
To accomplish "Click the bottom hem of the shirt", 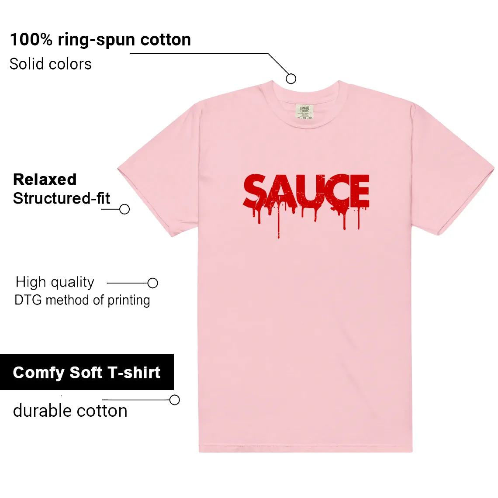I will click(305, 449).
